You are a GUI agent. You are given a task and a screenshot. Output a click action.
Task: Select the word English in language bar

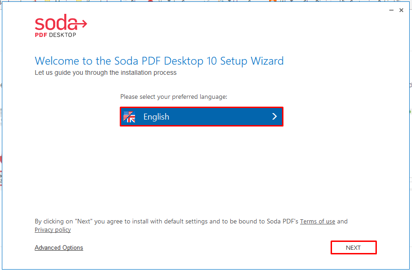(x=156, y=117)
